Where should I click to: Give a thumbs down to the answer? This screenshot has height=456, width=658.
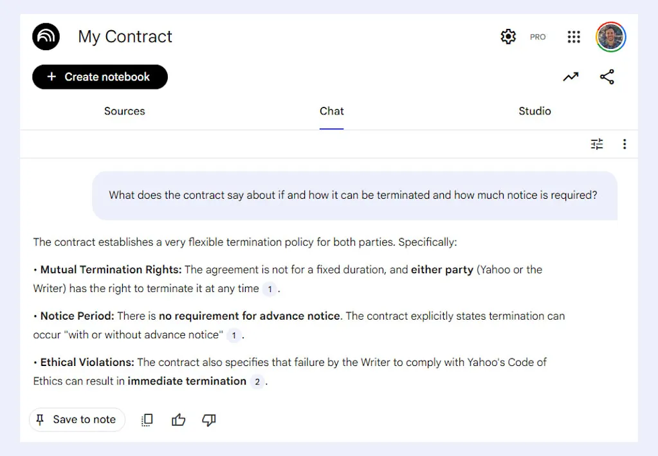[208, 419]
